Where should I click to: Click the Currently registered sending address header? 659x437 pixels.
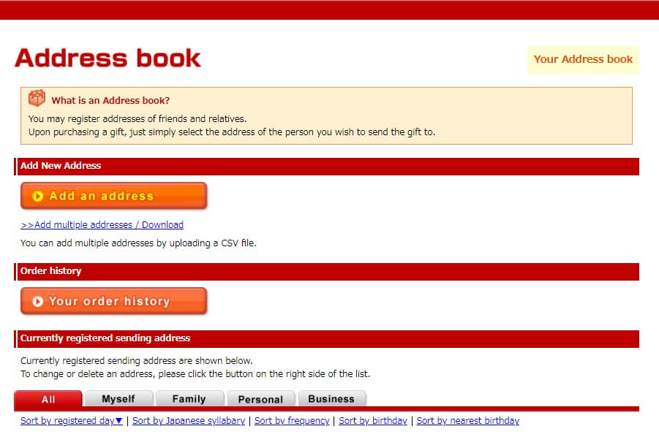(105, 338)
